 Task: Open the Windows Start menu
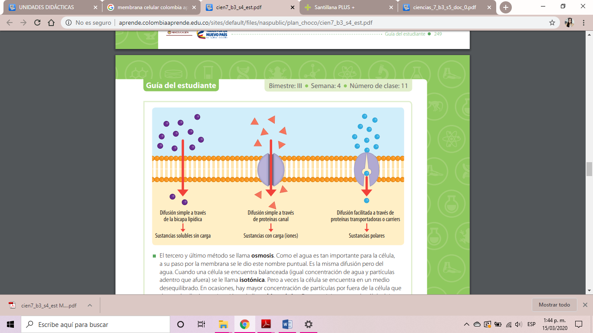click(10, 324)
